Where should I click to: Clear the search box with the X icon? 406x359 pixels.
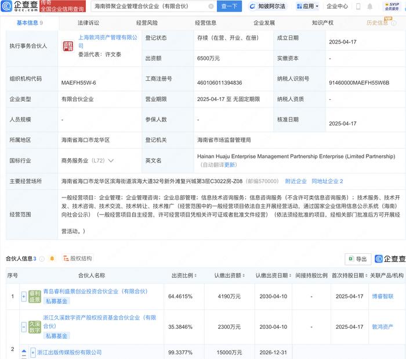pyautogui.click(x=211, y=6)
